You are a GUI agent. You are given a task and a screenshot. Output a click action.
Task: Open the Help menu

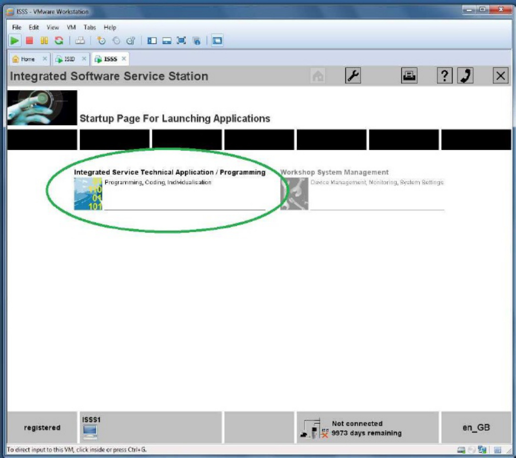pyautogui.click(x=110, y=27)
